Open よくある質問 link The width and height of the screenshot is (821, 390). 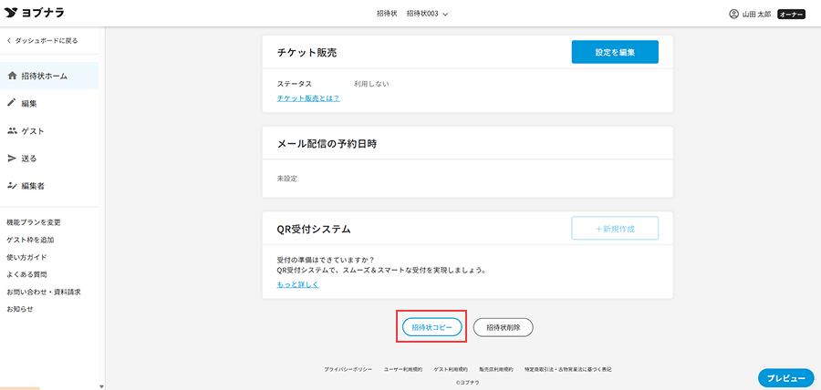[26, 274]
